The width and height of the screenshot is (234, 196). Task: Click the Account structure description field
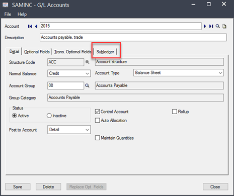[x=160, y=62]
